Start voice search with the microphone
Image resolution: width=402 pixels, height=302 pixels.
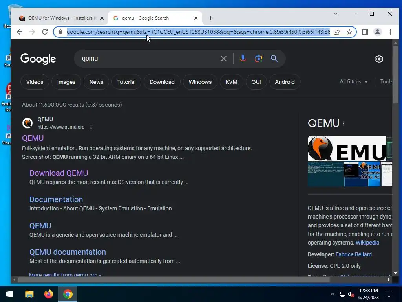tap(243, 59)
